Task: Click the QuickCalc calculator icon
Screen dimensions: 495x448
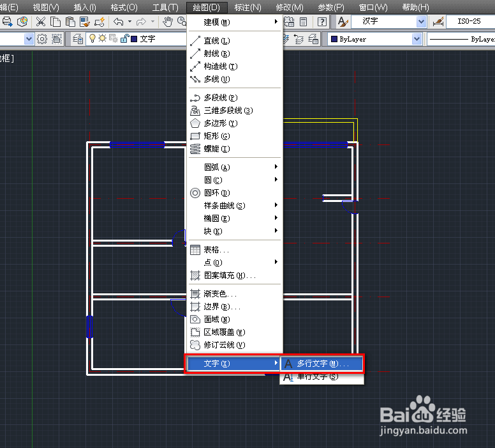Action: tap(304, 22)
